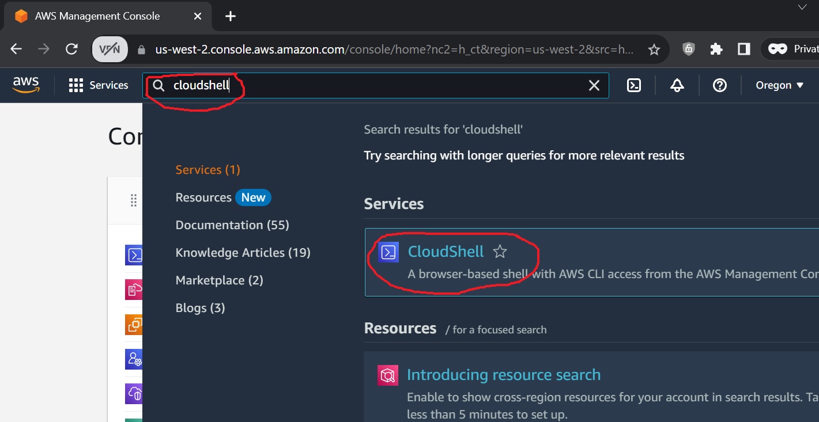The width and height of the screenshot is (819, 422).
Task: Select the Services (1) filter
Action: tap(207, 170)
